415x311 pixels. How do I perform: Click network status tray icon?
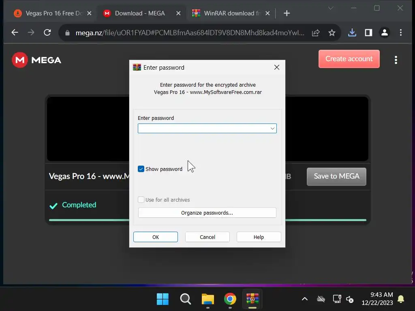click(x=337, y=299)
